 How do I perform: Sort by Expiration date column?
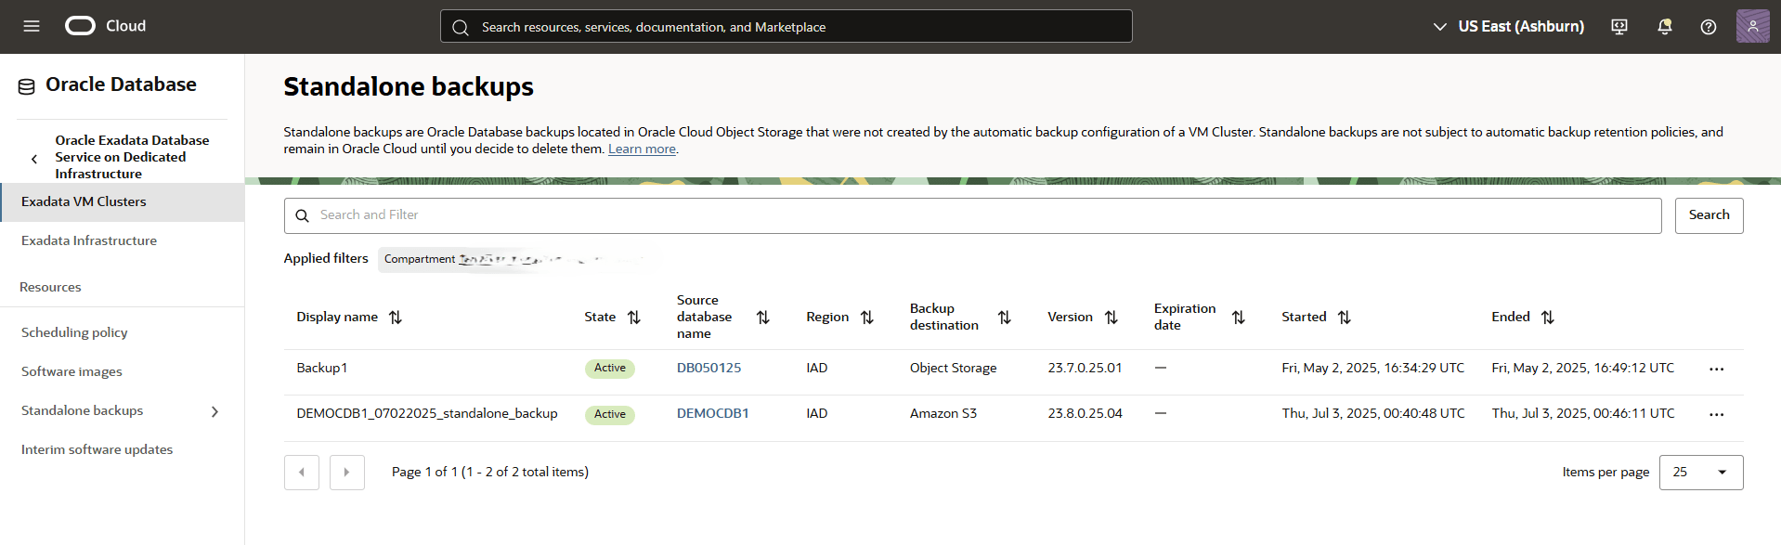1239,318
